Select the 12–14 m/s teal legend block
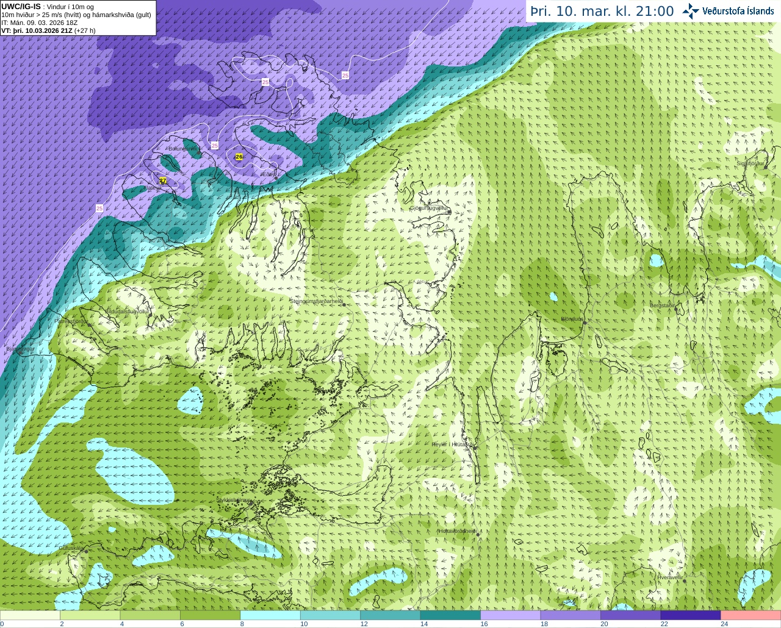Screen dimensions: 781x628 tap(390, 615)
